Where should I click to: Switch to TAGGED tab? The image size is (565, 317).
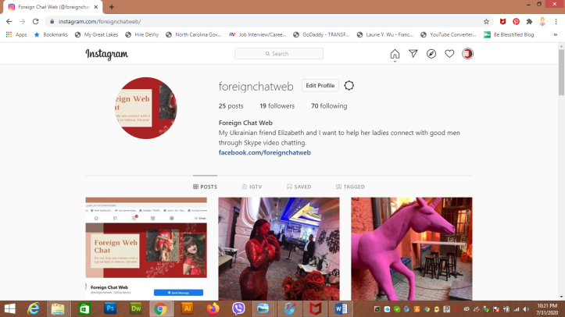click(350, 187)
